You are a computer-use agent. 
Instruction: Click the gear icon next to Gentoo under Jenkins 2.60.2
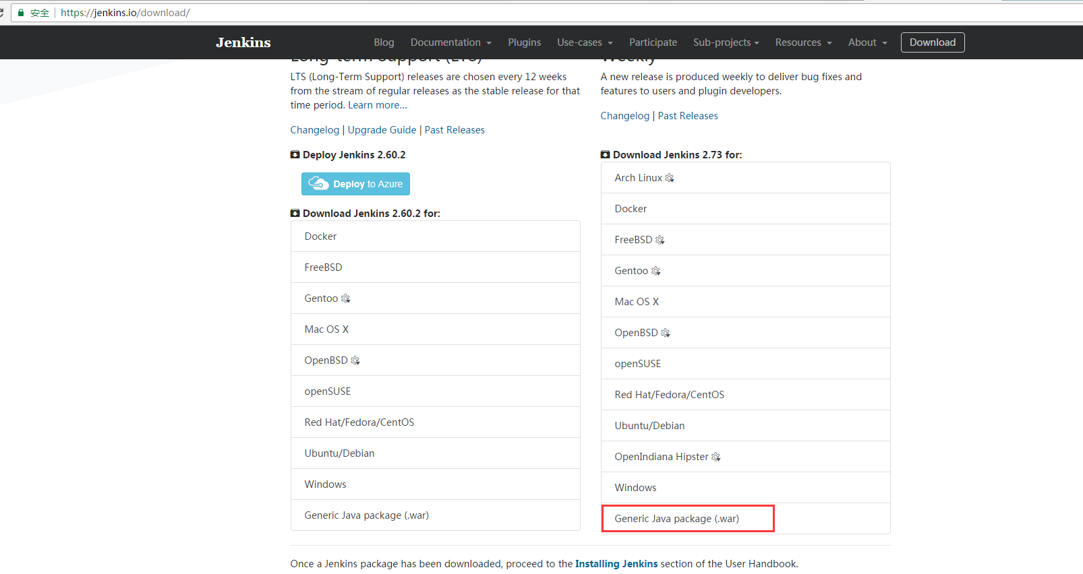(346, 298)
